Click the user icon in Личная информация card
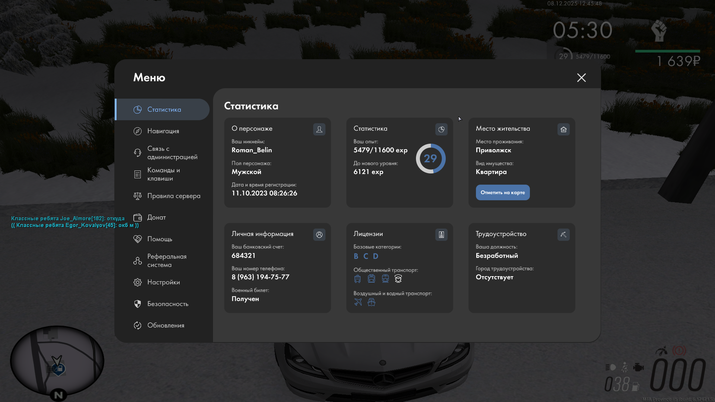The image size is (715, 402). (319, 234)
